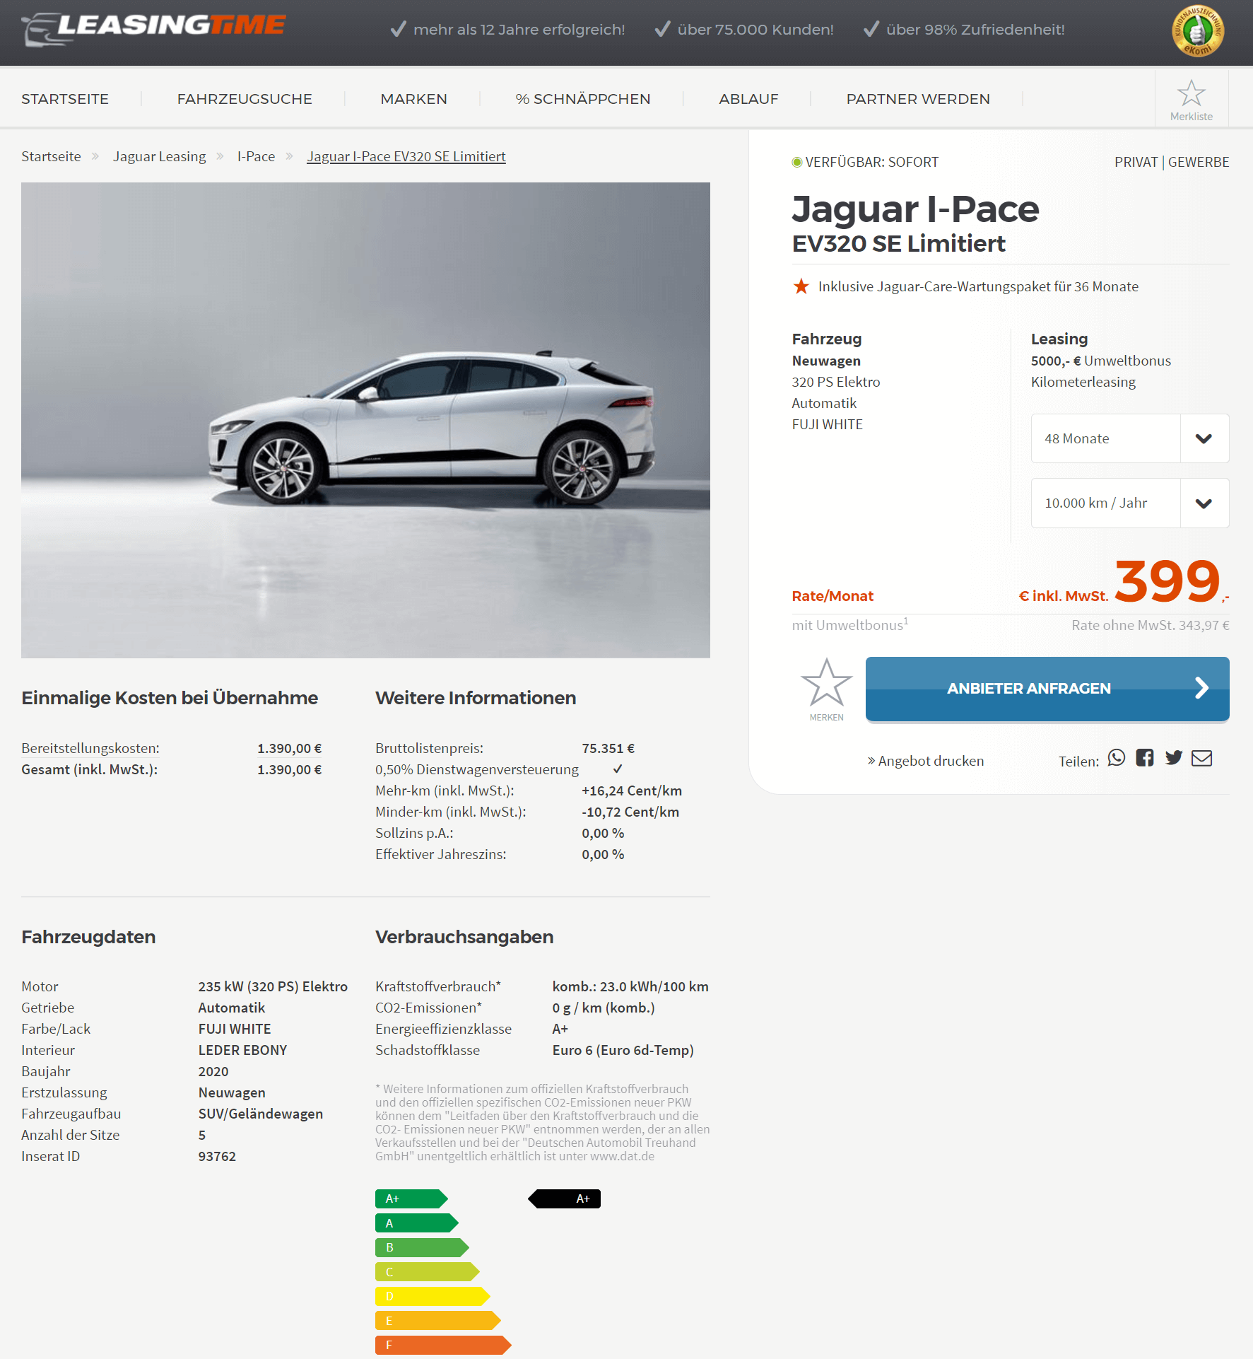
Task: Click 'Euro 6 (Euro 6d-Temp)' value
Action: (x=623, y=1050)
